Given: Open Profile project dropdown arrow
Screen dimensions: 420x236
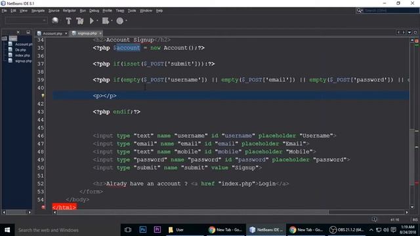Looking at the screenshot, I should pyautogui.click(x=126, y=20).
